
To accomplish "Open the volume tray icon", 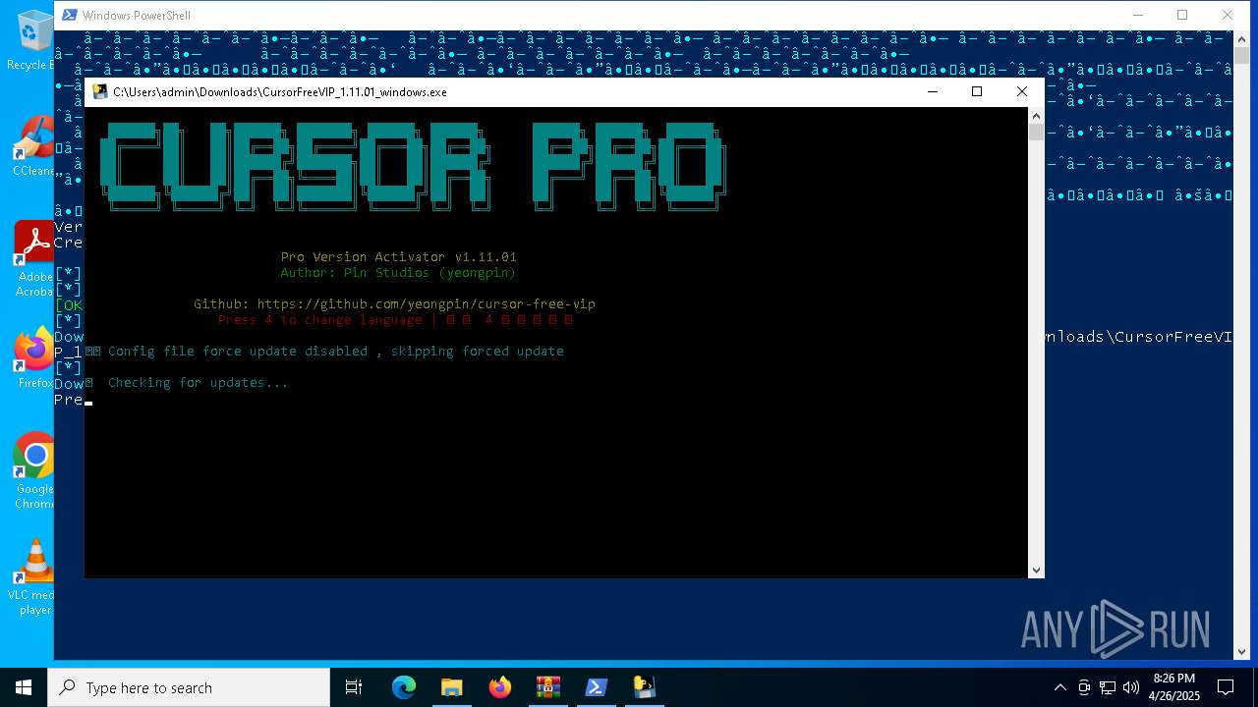I will 1131,687.
